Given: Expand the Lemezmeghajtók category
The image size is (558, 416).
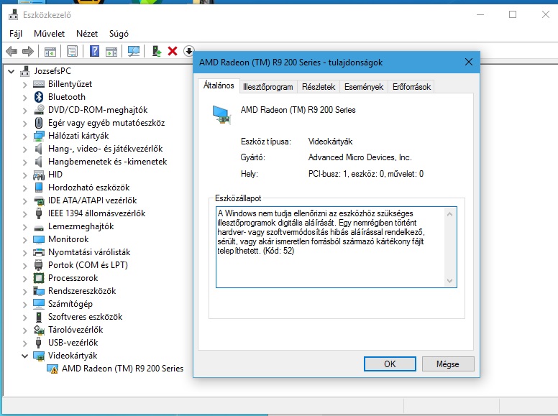Looking at the screenshot, I should pyautogui.click(x=24, y=227).
